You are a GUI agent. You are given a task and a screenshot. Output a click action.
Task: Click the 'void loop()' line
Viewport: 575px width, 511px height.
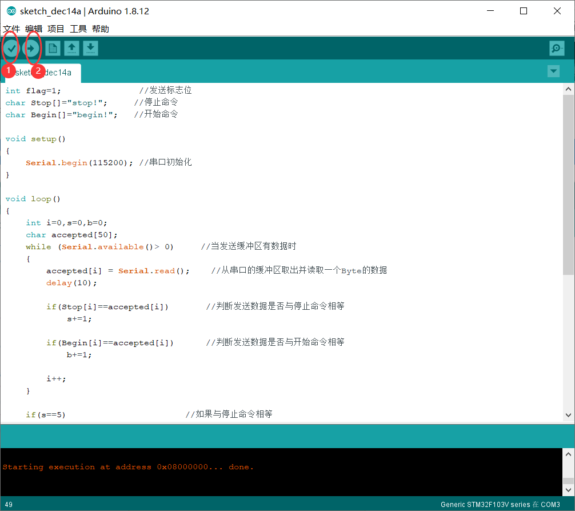tap(33, 199)
